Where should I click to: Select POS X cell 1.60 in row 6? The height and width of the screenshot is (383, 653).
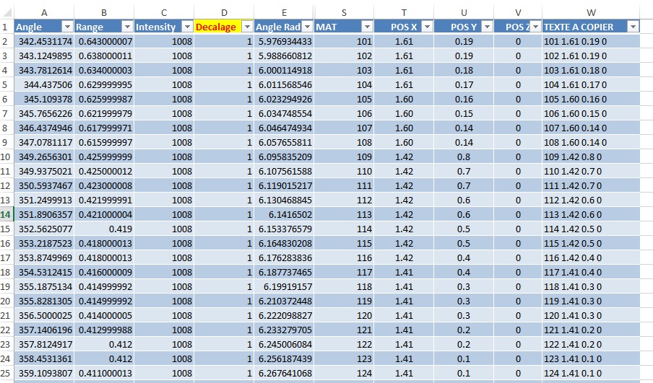[x=404, y=100]
